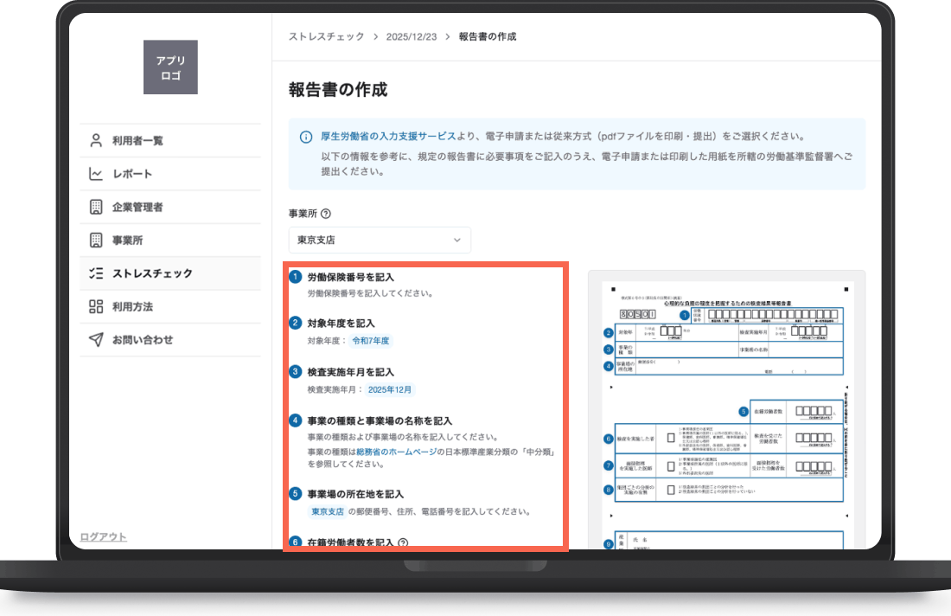
Task: Click the paper plane icon beside お問い合わせ
Action: click(96, 340)
